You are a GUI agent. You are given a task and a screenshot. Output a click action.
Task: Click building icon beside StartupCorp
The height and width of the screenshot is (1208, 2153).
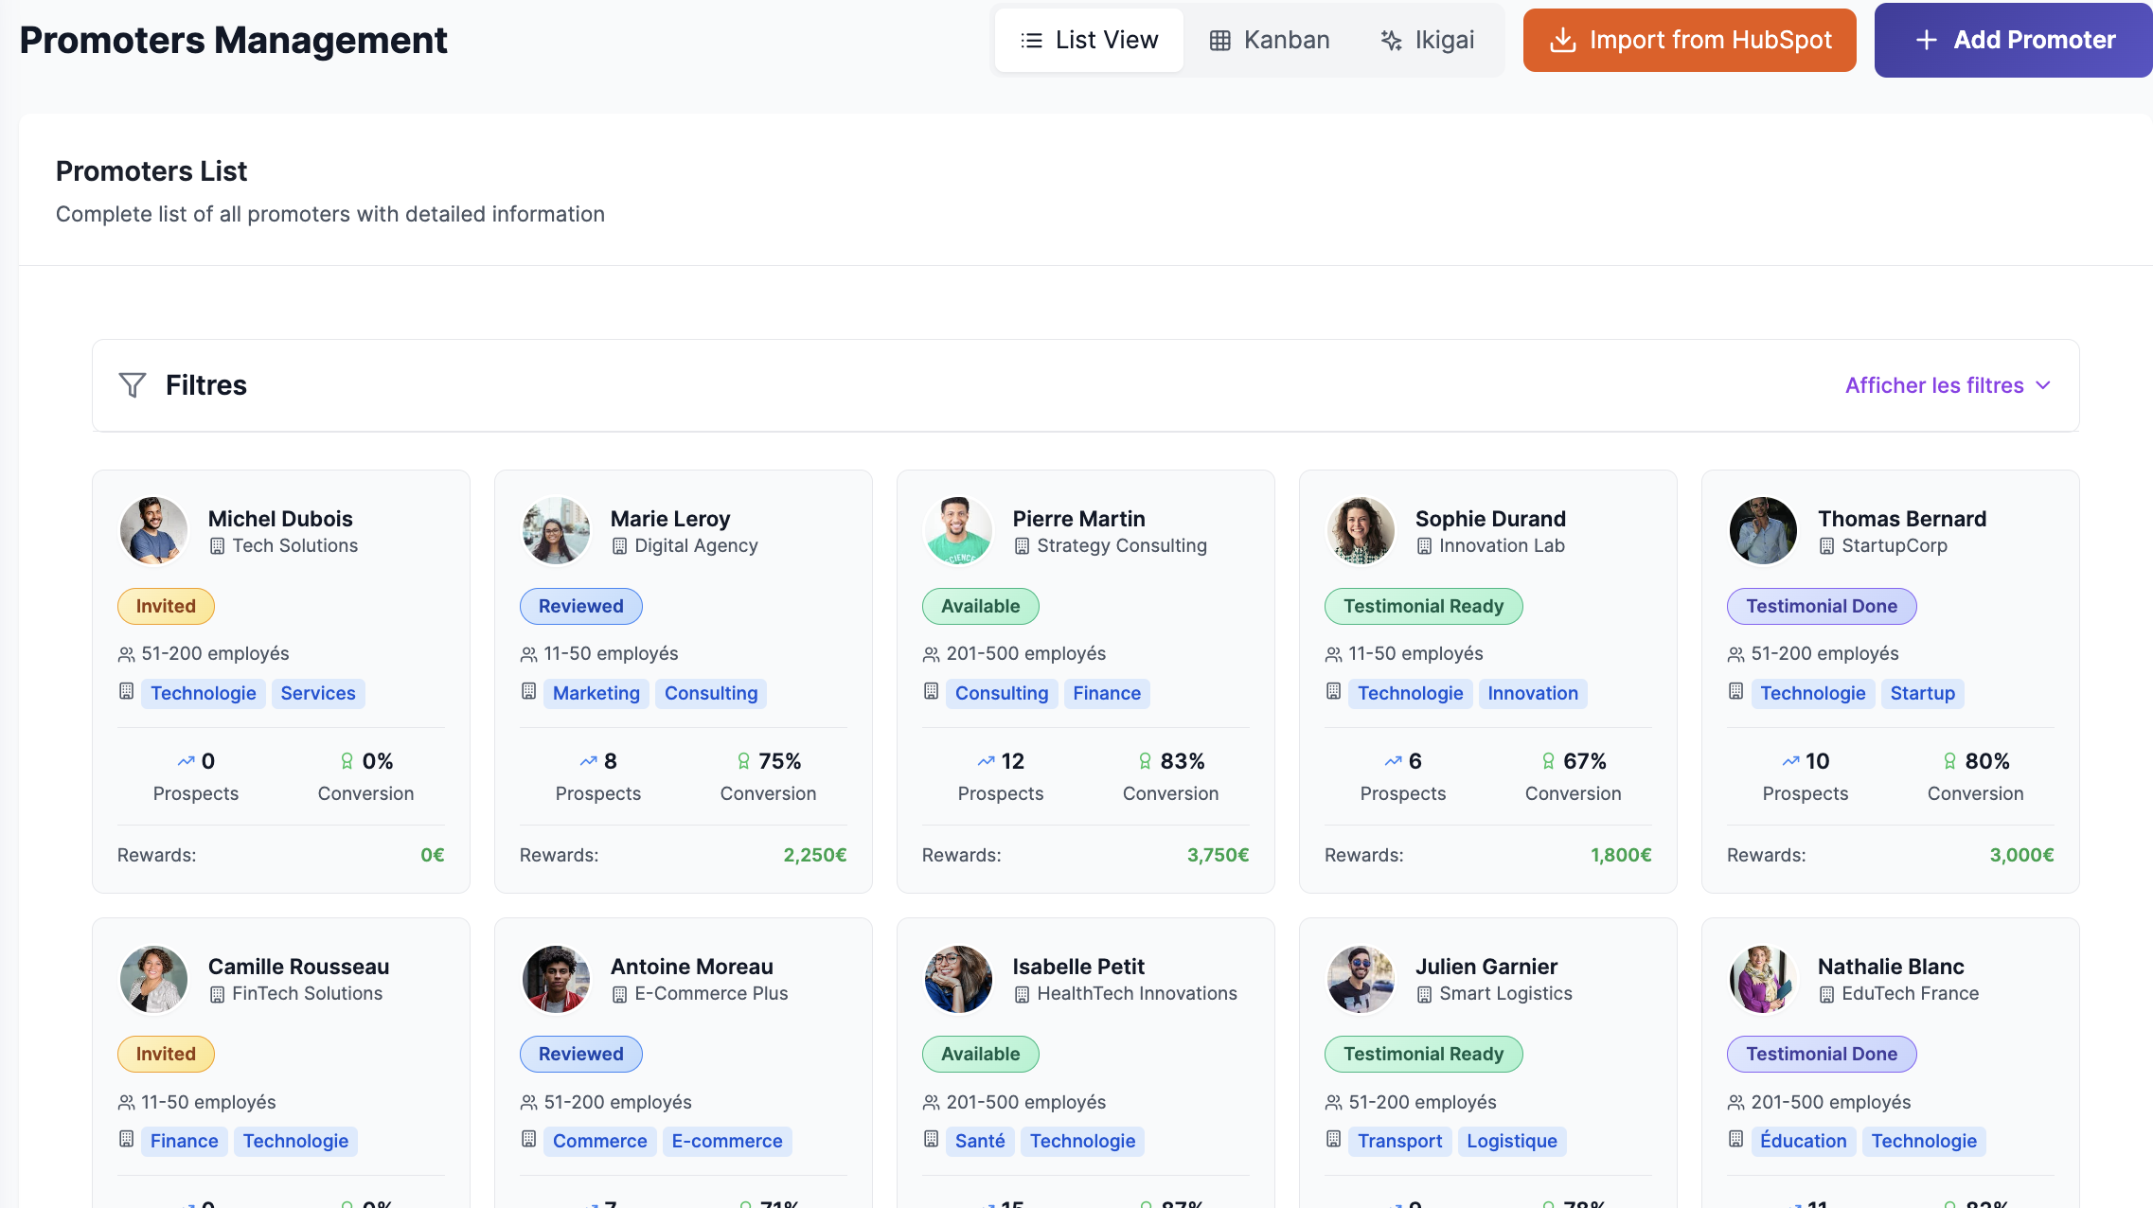1826,546
